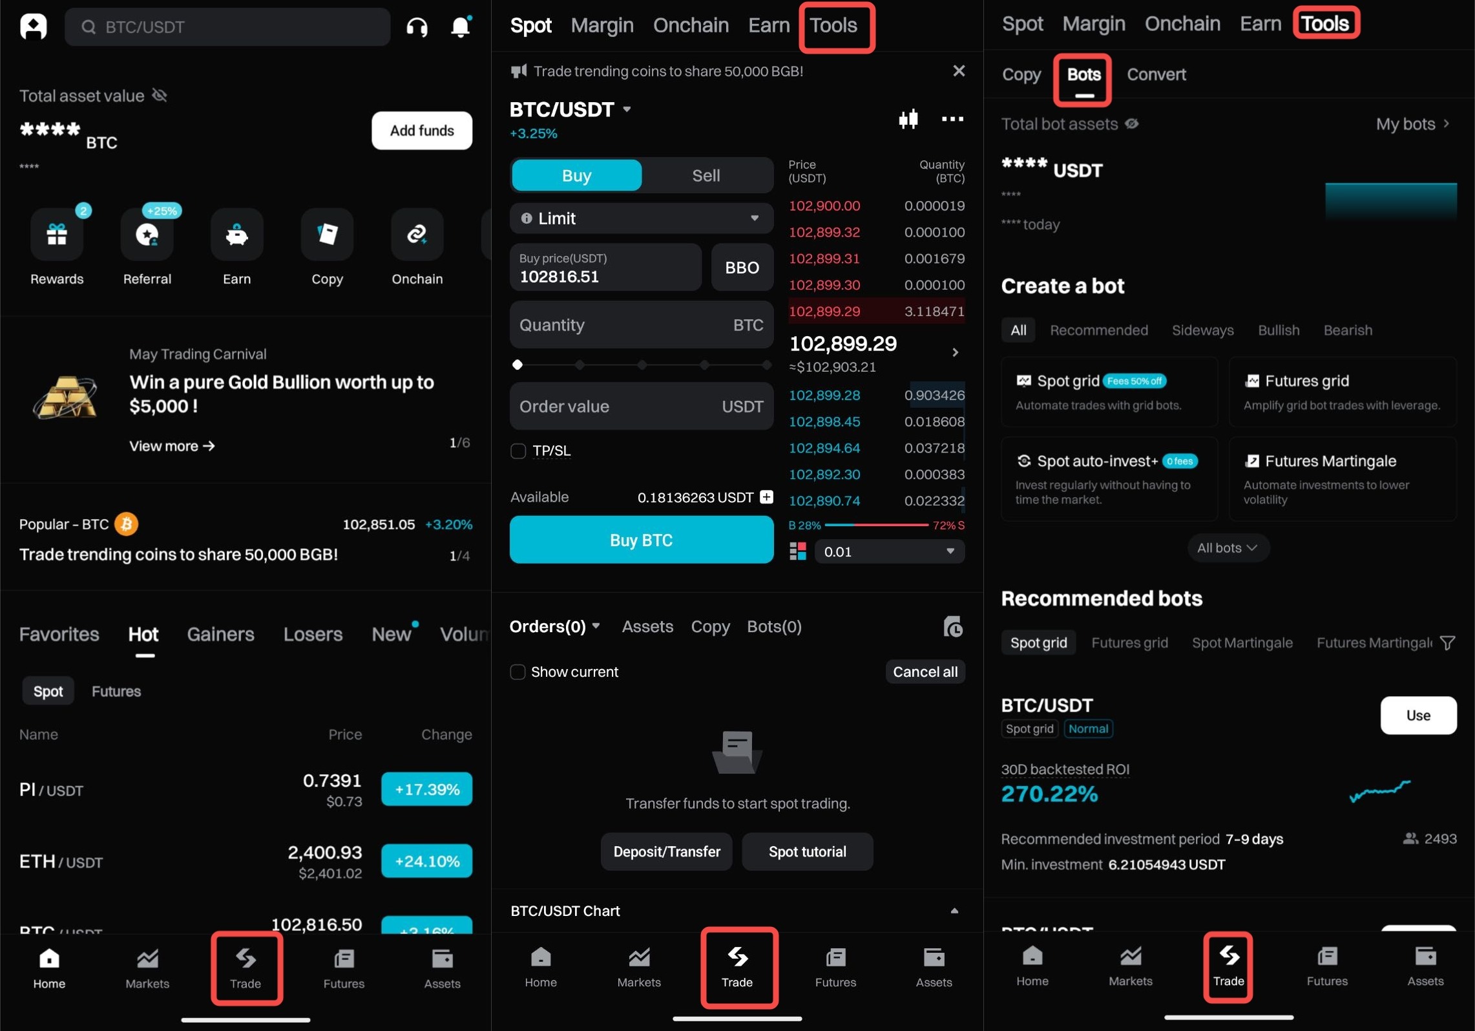The width and height of the screenshot is (1475, 1031).
Task: Open the Limit order type dropdown
Action: click(641, 218)
